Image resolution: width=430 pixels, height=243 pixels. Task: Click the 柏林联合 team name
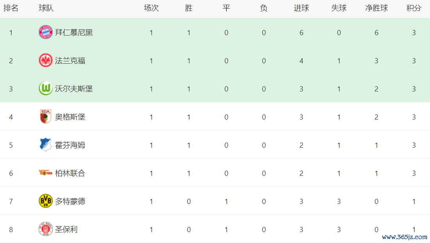click(x=70, y=173)
